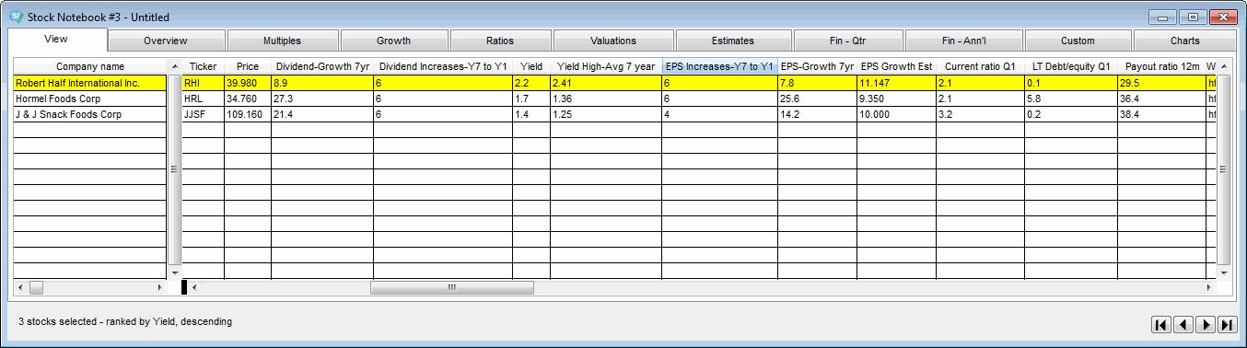
Task: Click the data grid horizontal scroll thumb
Action: (x=451, y=287)
